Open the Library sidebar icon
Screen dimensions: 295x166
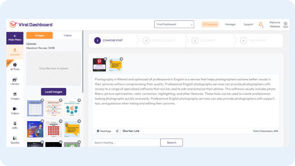pyautogui.click(x=15, y=81)
